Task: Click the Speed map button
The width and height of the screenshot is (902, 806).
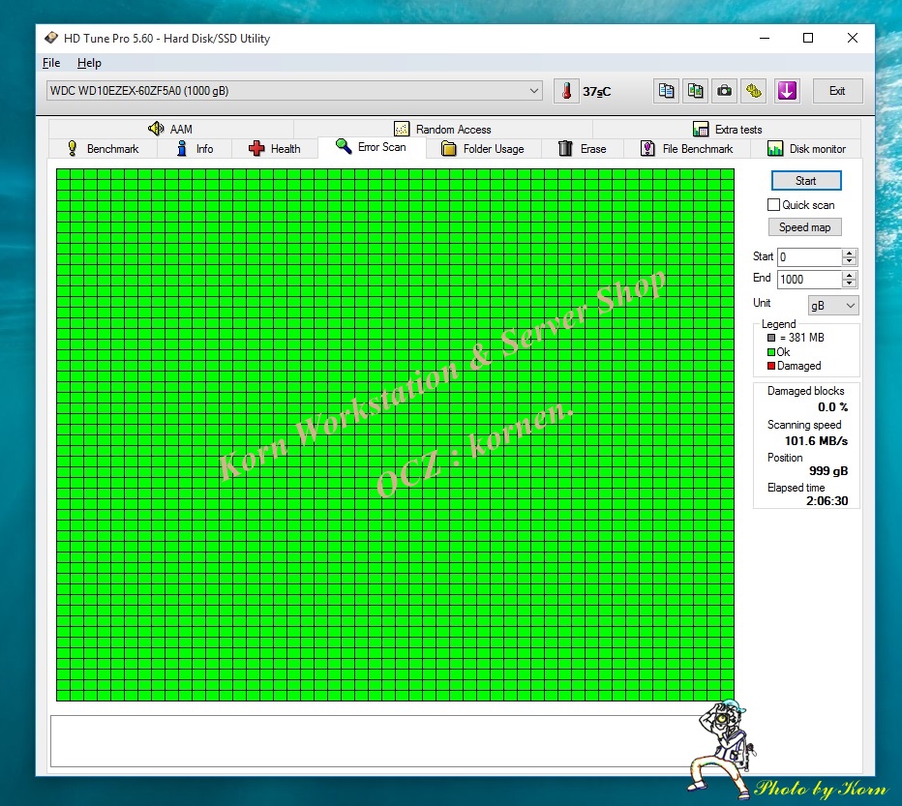Action: 805,227
